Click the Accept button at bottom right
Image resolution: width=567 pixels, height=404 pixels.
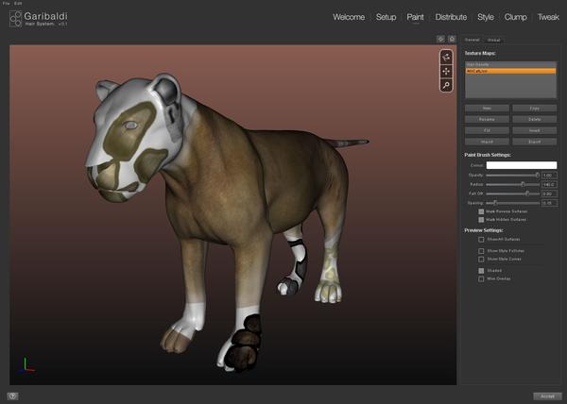tap(547, 396)
